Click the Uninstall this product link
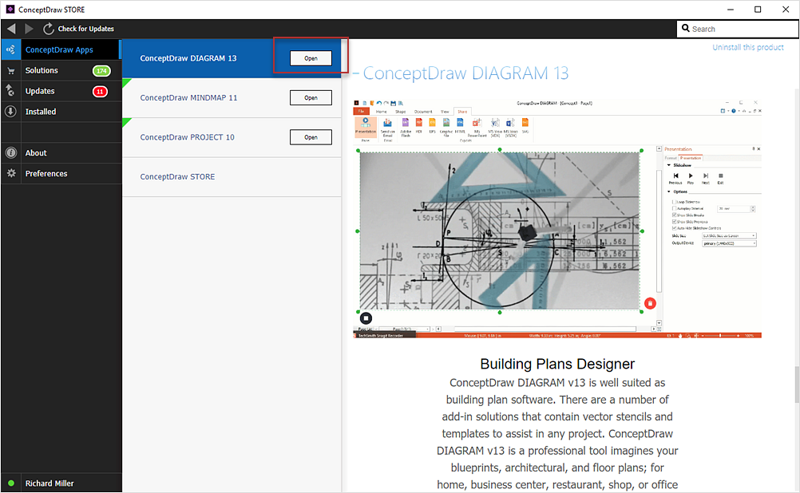The width and height of the screenshot is (800, 493). (747, 48)
